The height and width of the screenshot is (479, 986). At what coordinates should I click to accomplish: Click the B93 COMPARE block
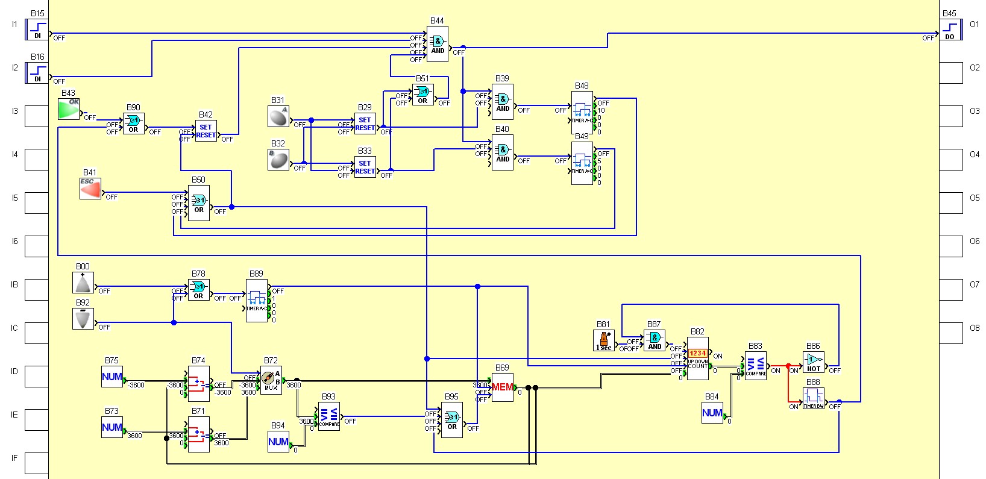[x=329, y=416]
